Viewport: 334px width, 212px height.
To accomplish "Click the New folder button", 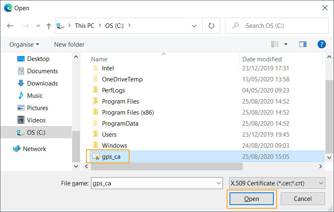I will coord(69,44).
